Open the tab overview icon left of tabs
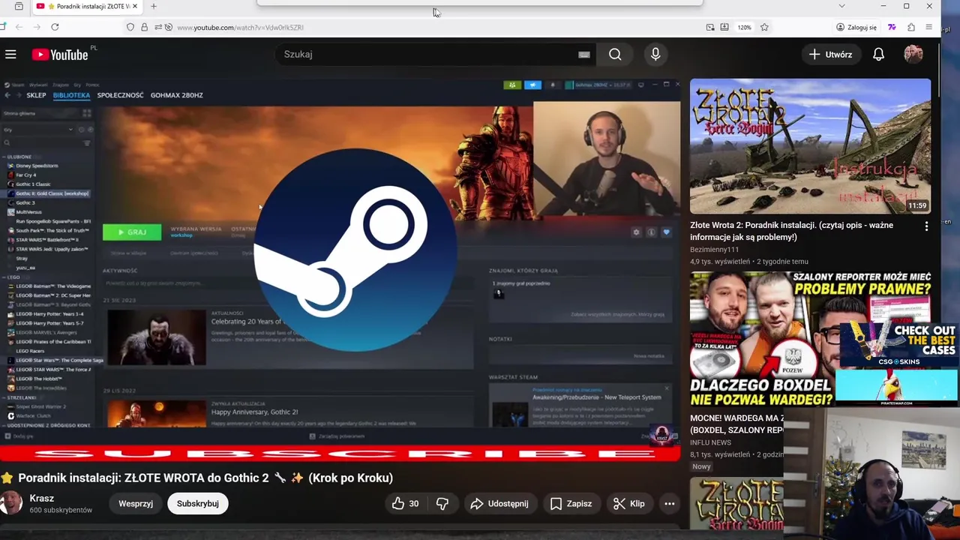The height and width of the screenshot is (540, 960). pos(19,6)
